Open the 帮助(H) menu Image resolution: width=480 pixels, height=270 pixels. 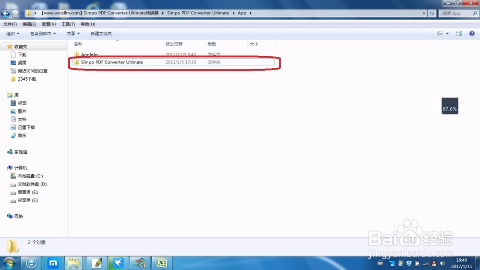[88, 24]
